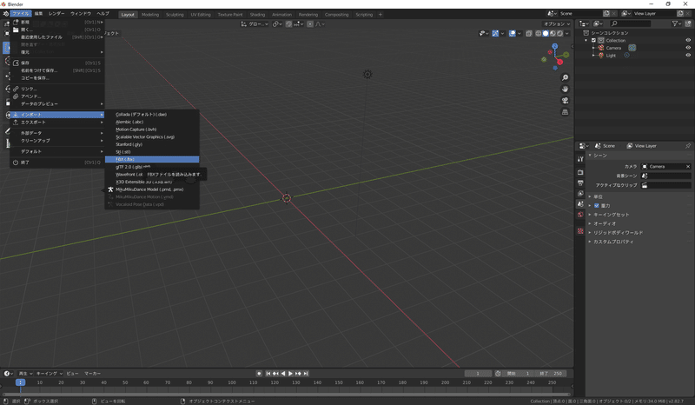Click the pan view hand icon
Viewport: 695px width, 405px height.
click(565, 90)
